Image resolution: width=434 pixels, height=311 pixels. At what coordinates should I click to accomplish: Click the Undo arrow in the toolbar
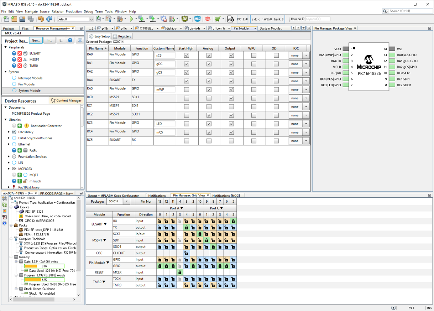click(41, 19)
